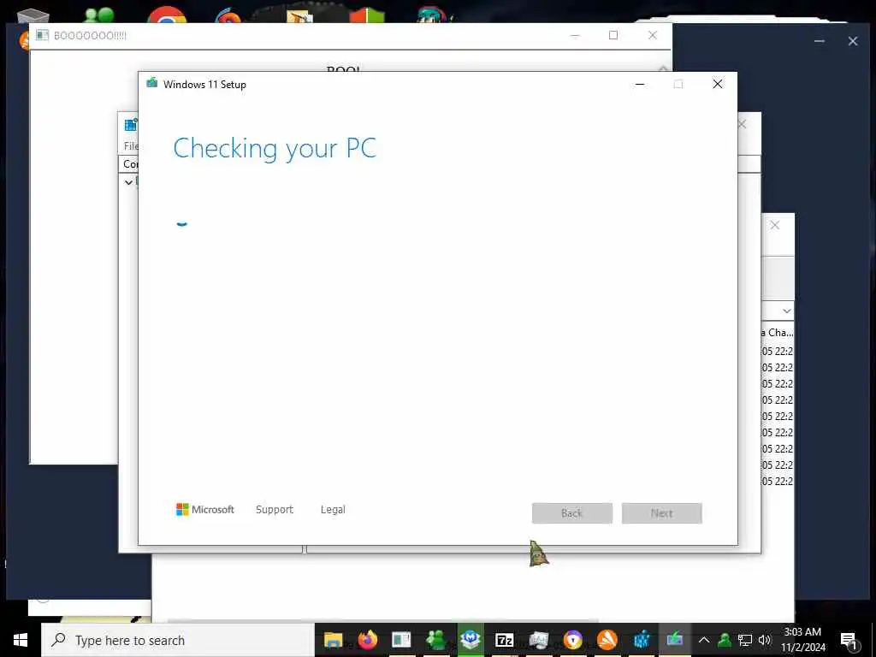Open the green people Messenger taskbar icon
This screenshot has height=657, width=876.
click(x=435, y=640)
